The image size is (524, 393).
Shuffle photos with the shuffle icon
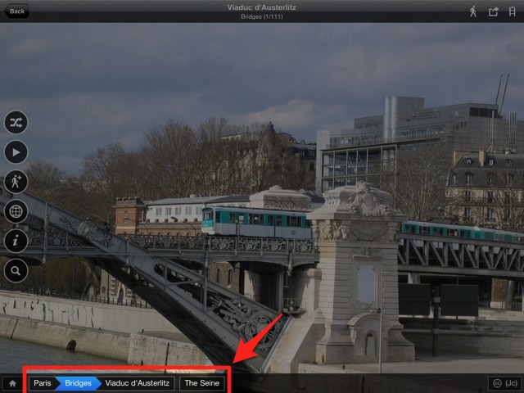coord(16,122)
